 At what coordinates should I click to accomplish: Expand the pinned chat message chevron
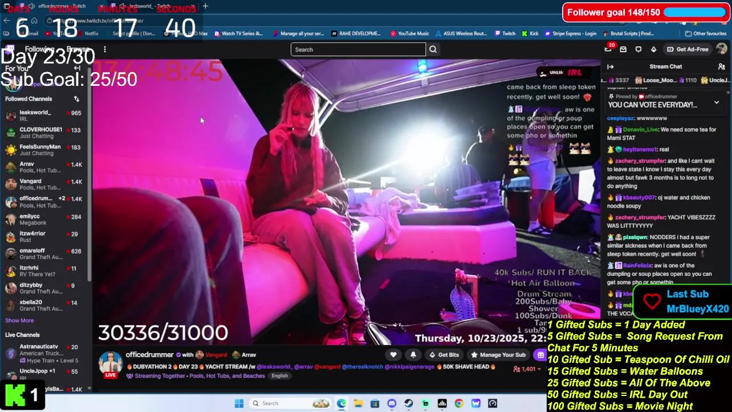coord(717,103)
